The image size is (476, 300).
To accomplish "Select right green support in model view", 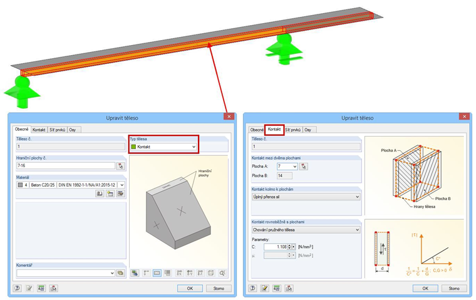I will pos(284,49).
